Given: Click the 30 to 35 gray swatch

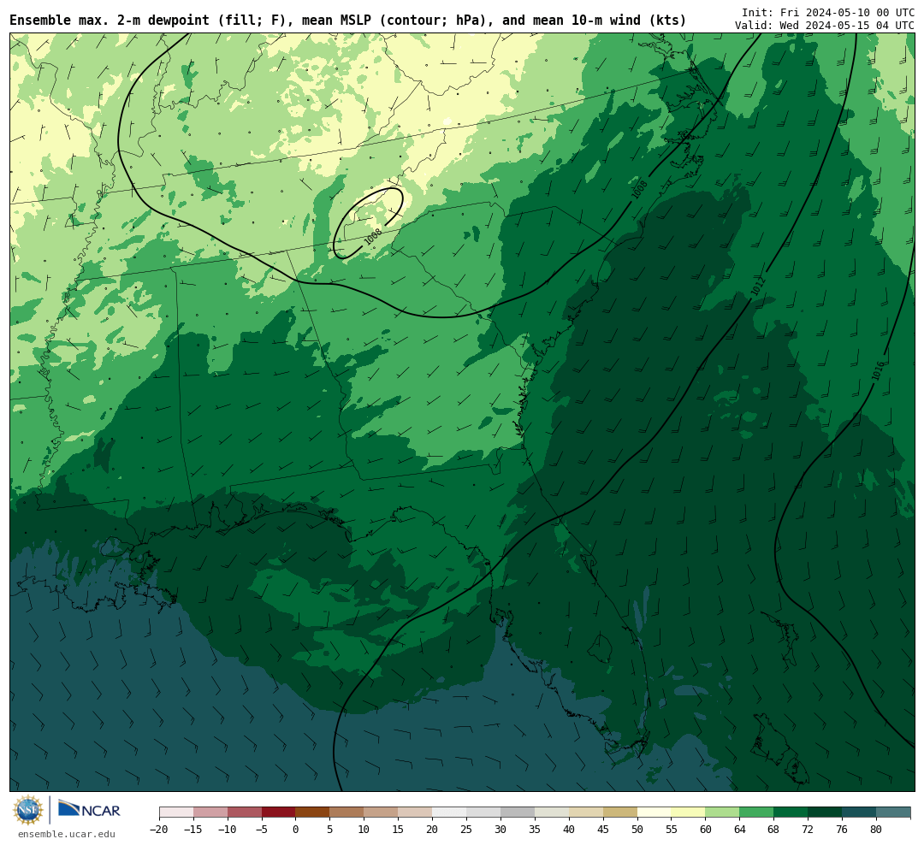Looking at the screenshot, I should coord(518,812).
